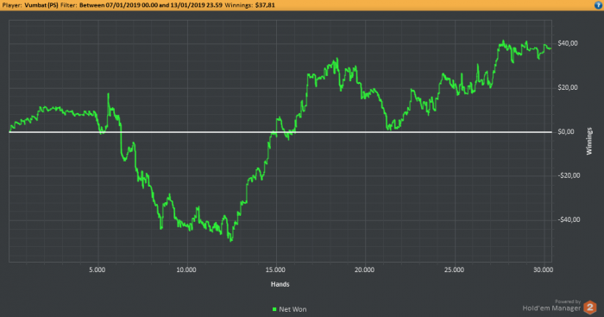Click the $0,00 y-axis label

tap(566, 132)
